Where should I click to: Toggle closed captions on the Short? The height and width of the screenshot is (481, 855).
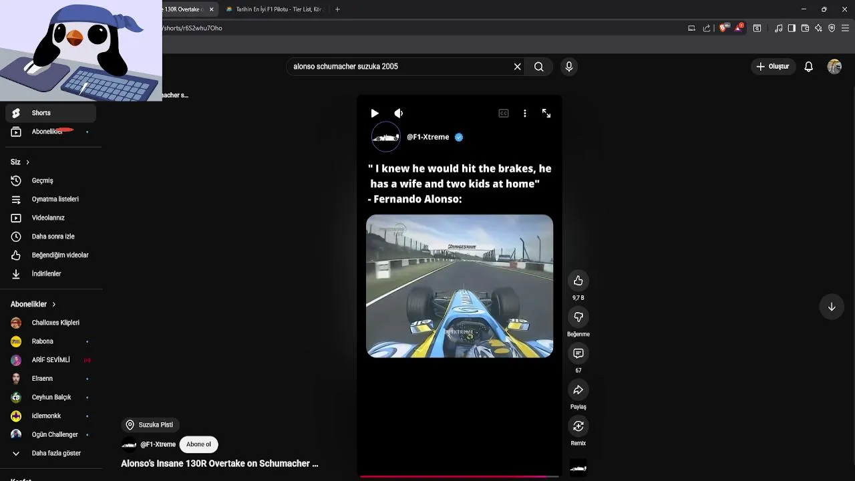pos(504,114)
